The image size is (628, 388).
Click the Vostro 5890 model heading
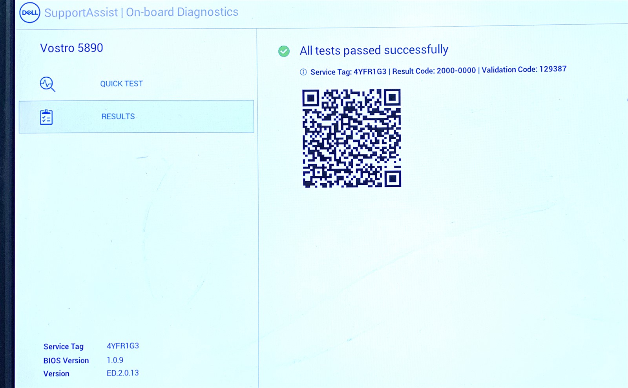pyautogui.click(x=71, y=48)
